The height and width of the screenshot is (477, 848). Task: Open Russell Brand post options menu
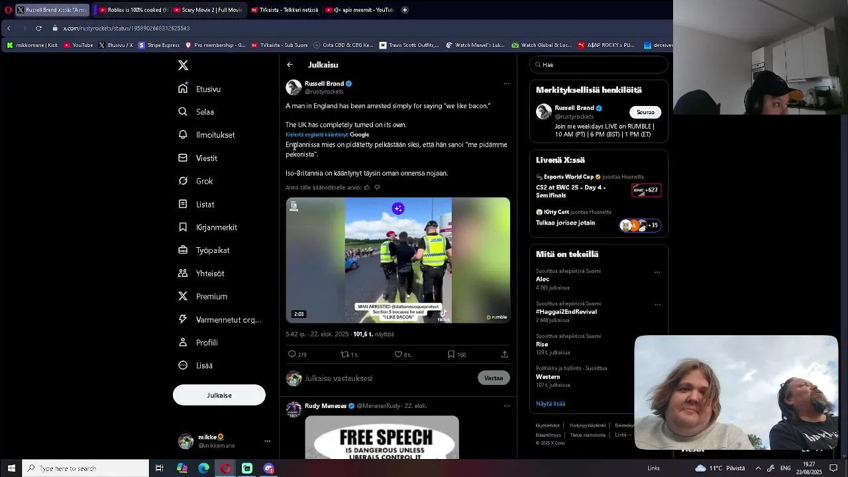506,83
